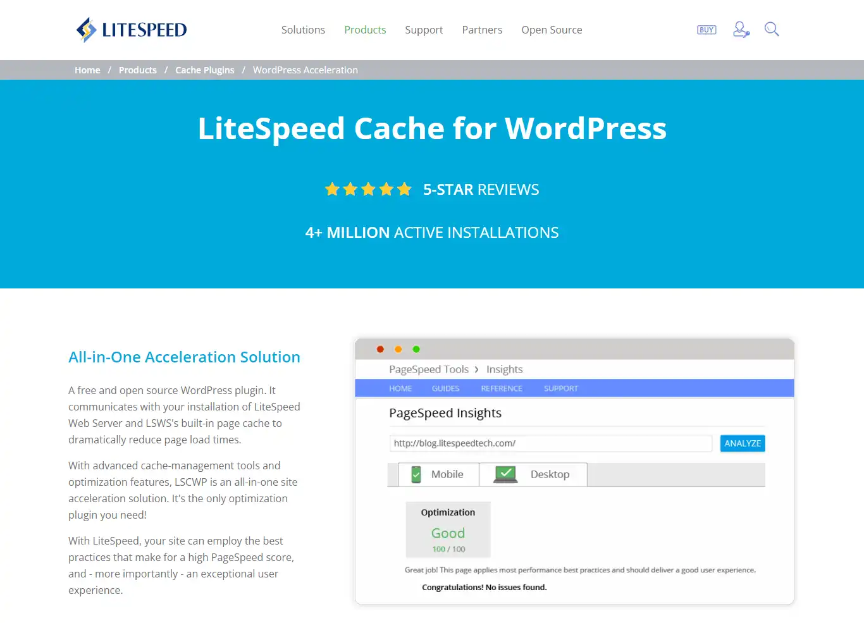Click 4+ MILLION ACTIVE INSTALLATIONS text
This screenshot has width=864, height=623.
432,233
